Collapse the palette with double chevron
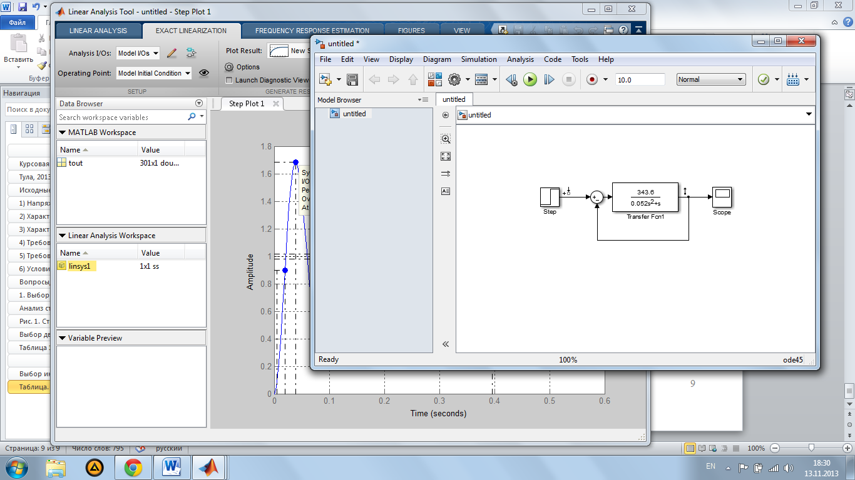855x480 pixels. tap(446, 344)
